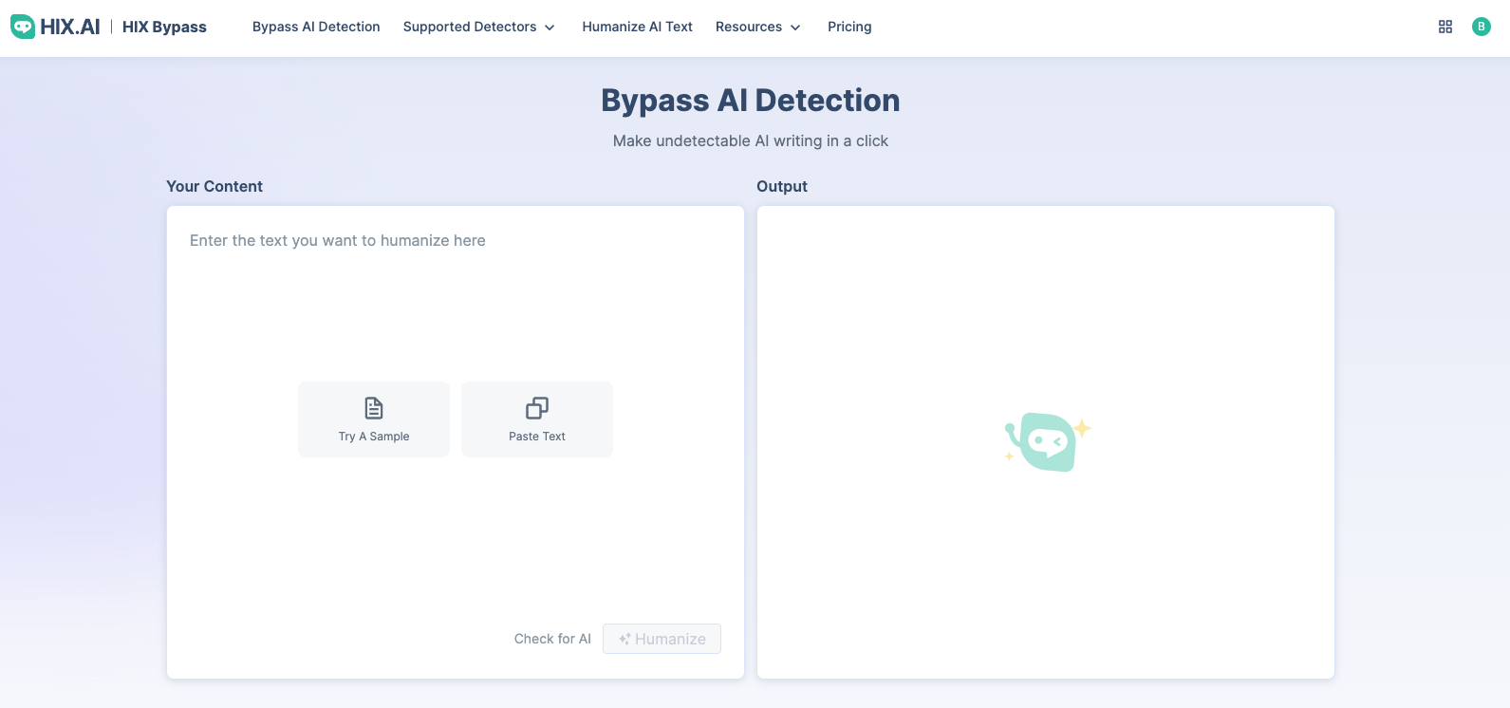The height and width of the screenshot is (708, 1510).
Task: Click the 'Bypass AI Detection' heading
Action: point(751,101)
